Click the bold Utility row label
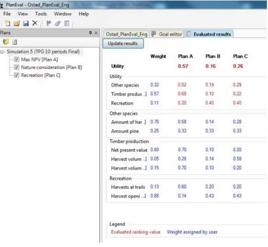 point(117,66)
